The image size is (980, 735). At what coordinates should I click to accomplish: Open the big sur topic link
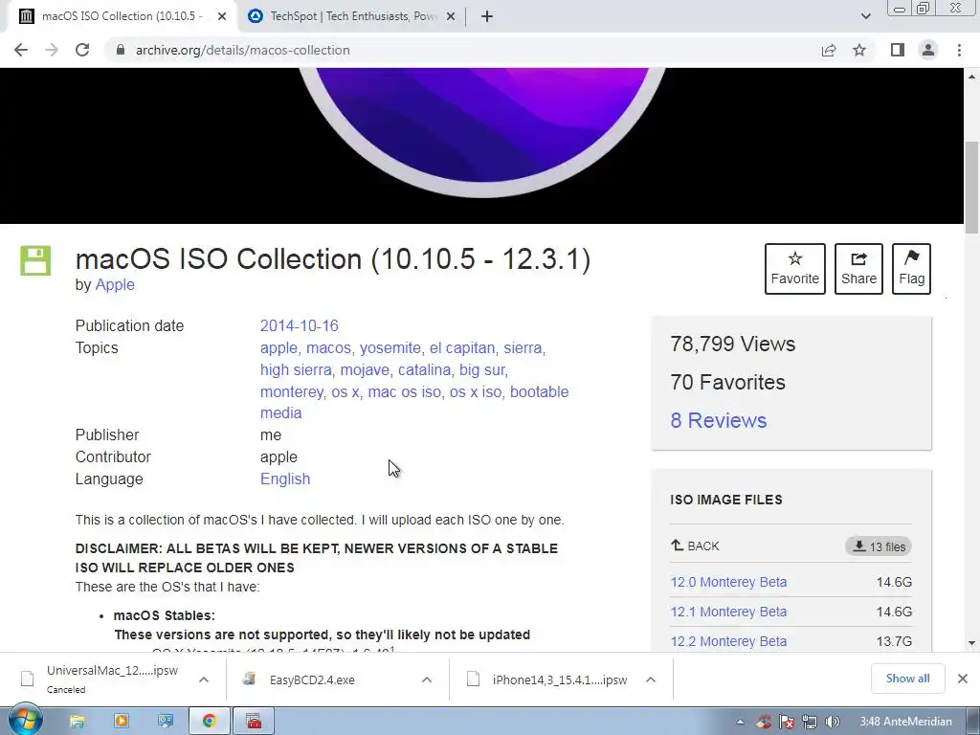[481, 370]
